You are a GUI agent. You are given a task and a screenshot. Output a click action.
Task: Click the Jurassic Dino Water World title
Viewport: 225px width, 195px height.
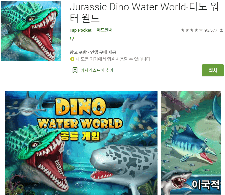pos(144,12)
